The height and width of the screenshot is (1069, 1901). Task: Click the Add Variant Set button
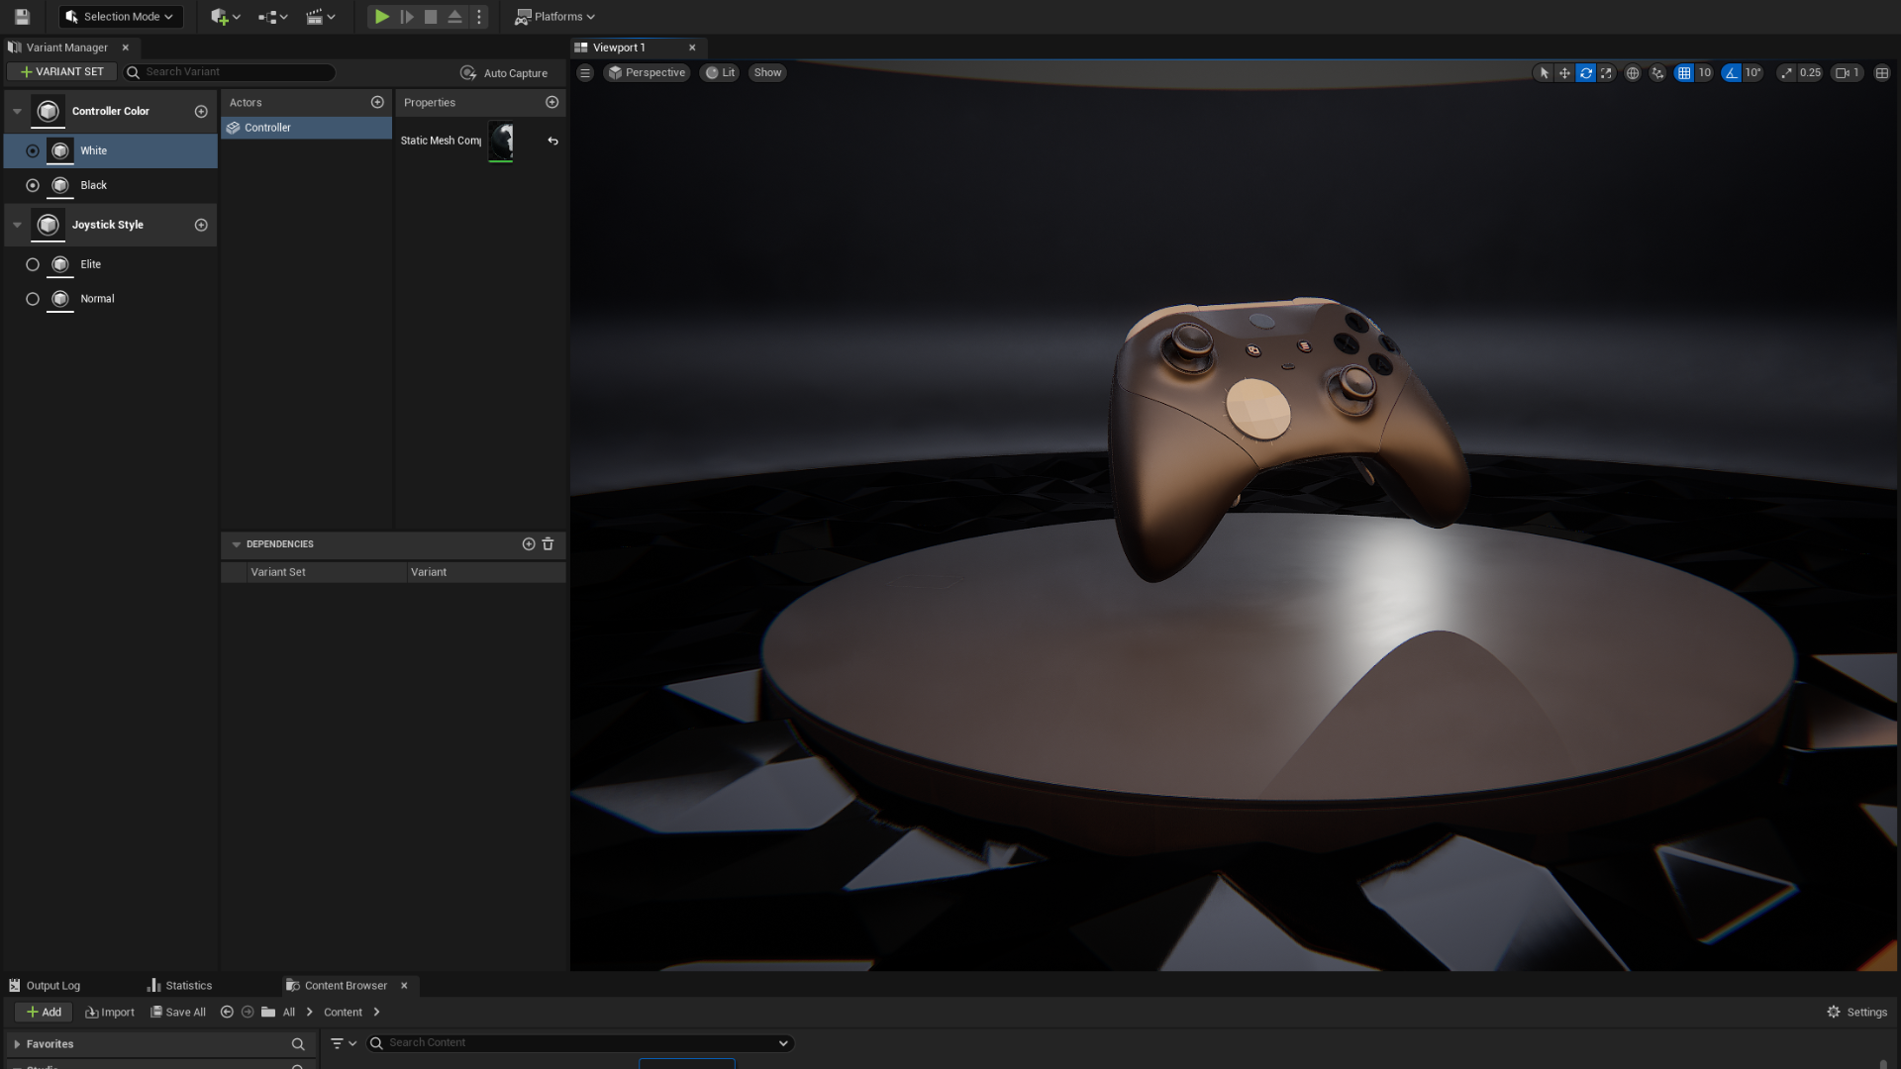tap(60, 71)
